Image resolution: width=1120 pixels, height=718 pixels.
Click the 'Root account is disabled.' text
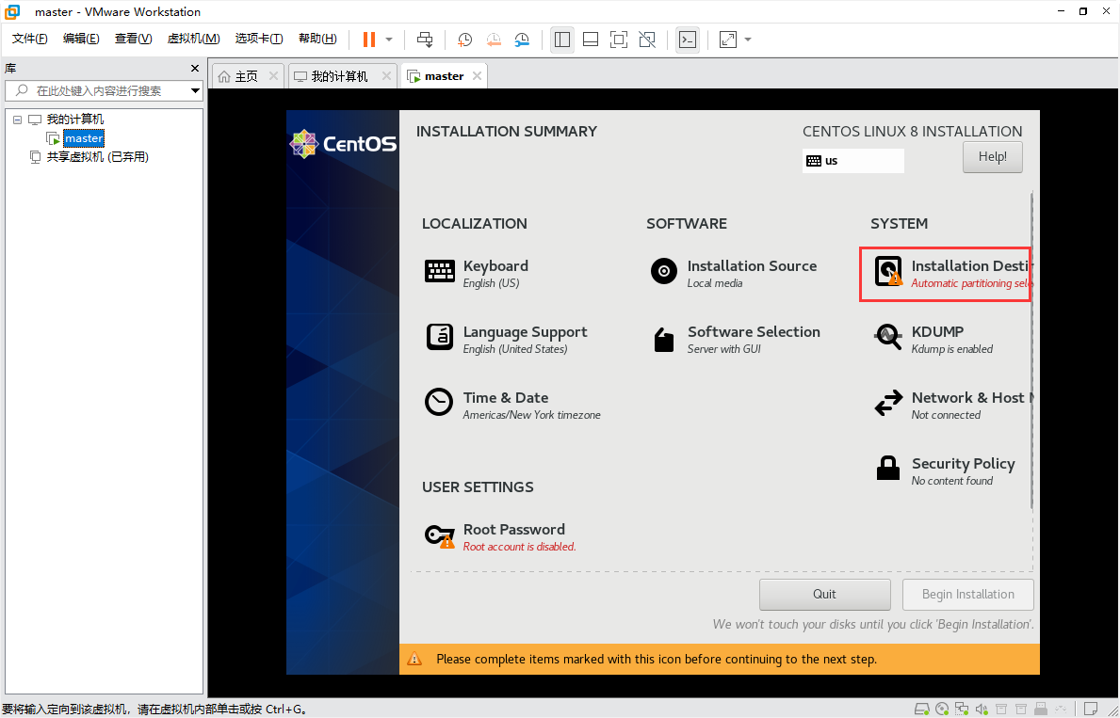pos(519,547)
